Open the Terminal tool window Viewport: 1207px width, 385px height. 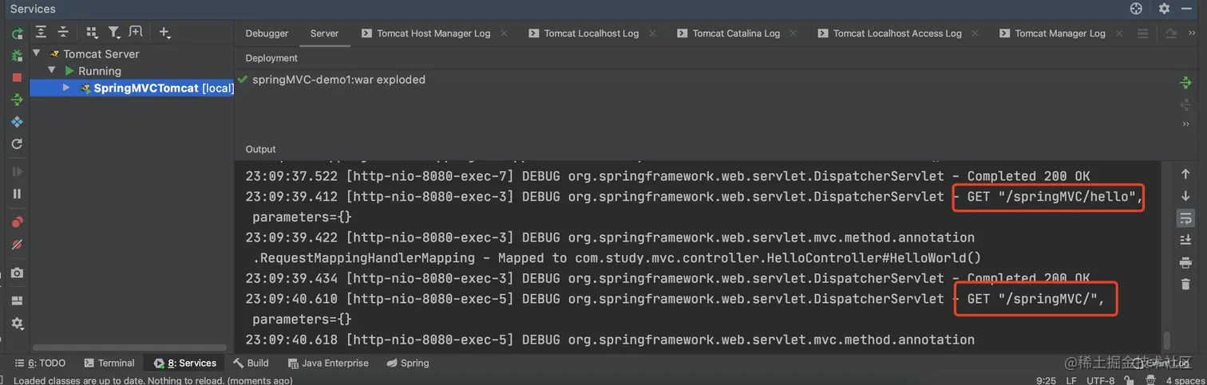point(109,363)
